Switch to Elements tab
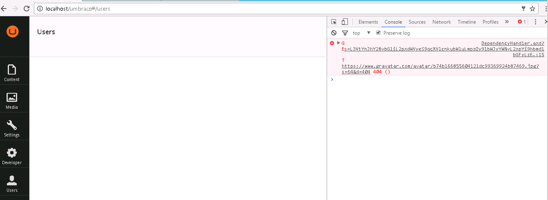This screenshot has height=200, width=548. [x=368, y=22]
